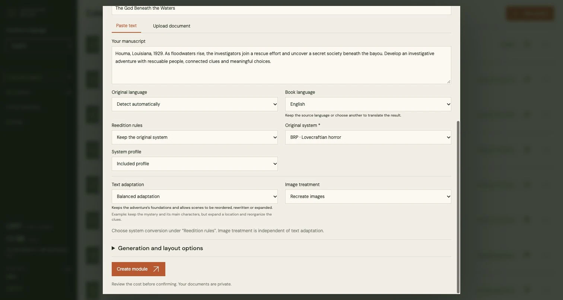Open the System profile dropdown

(195, 164)
